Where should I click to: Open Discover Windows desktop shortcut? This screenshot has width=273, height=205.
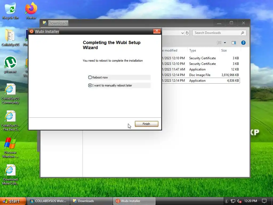pos(10,148)
